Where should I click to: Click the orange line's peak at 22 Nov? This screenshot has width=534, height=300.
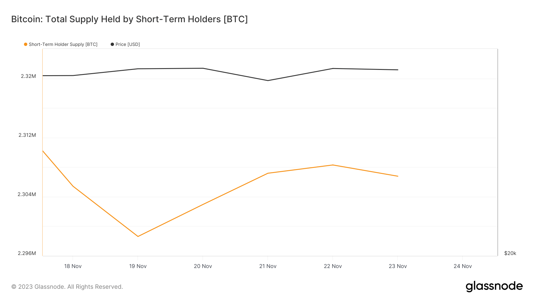[333, 165]
